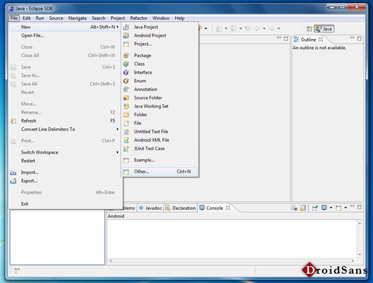Screen dimensions: 373x283
Task: Minimize the Outline view panel
Action: coord(352,38)
